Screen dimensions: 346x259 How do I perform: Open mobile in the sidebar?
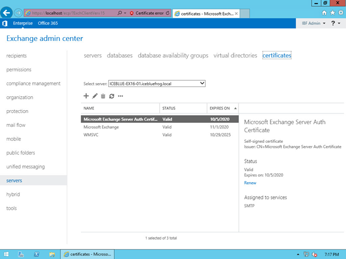pyautogui.click(x=14, y=139)
